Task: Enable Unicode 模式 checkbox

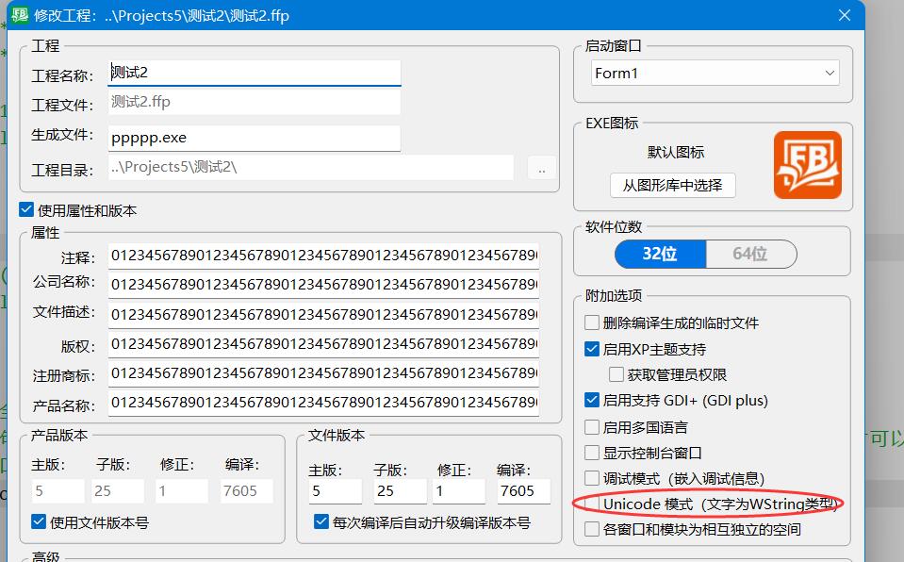Action: click(592, 504)
